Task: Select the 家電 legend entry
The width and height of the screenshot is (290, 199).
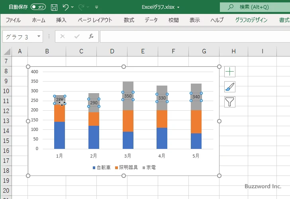Action: (149, 168)
